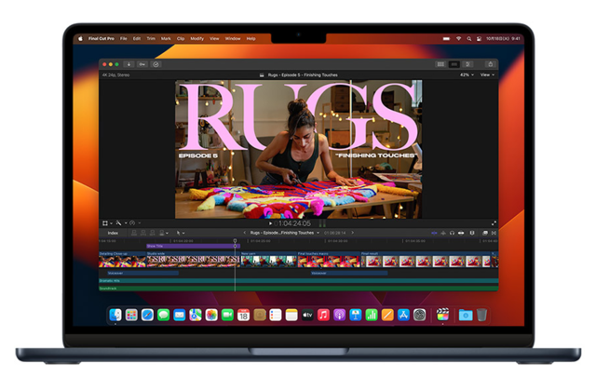Open the Clip menu in menu bar

(181, 38)
